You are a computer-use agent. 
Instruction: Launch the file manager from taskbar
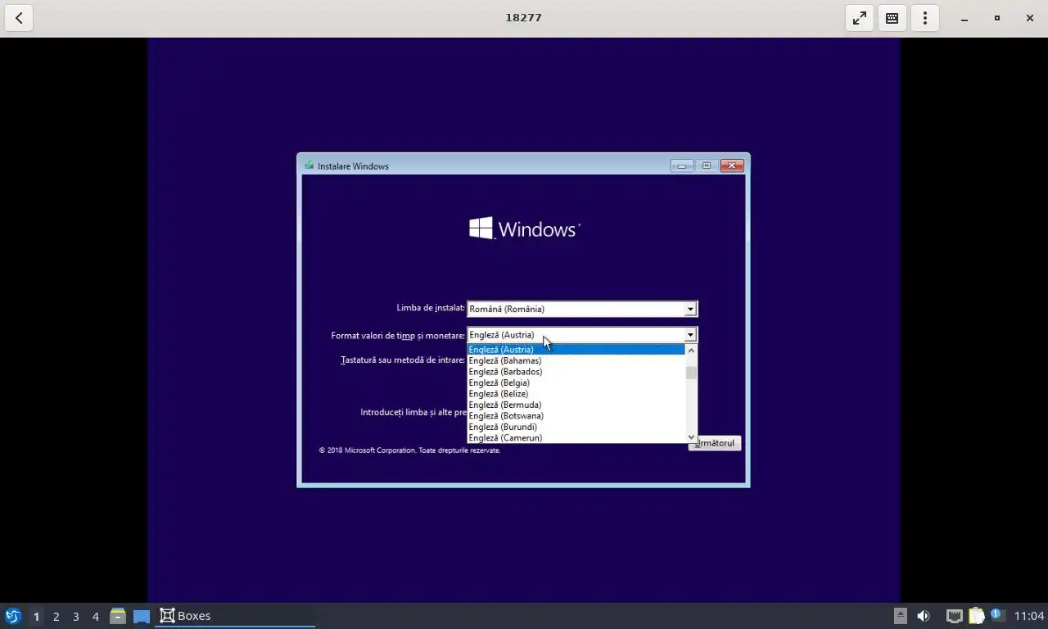(118, 616)
